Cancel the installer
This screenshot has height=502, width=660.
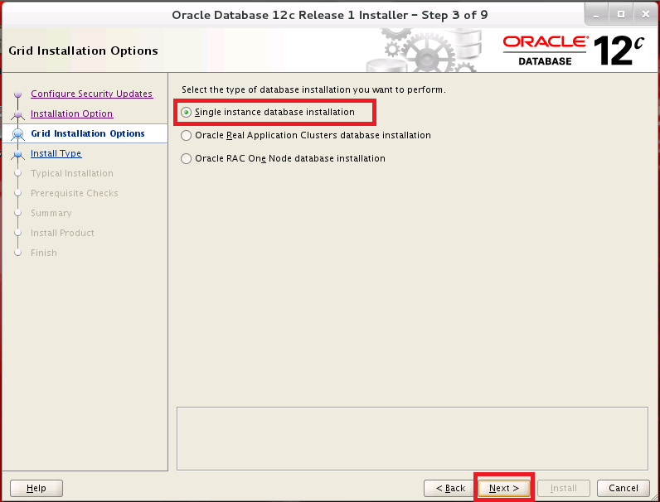(623, 488)
